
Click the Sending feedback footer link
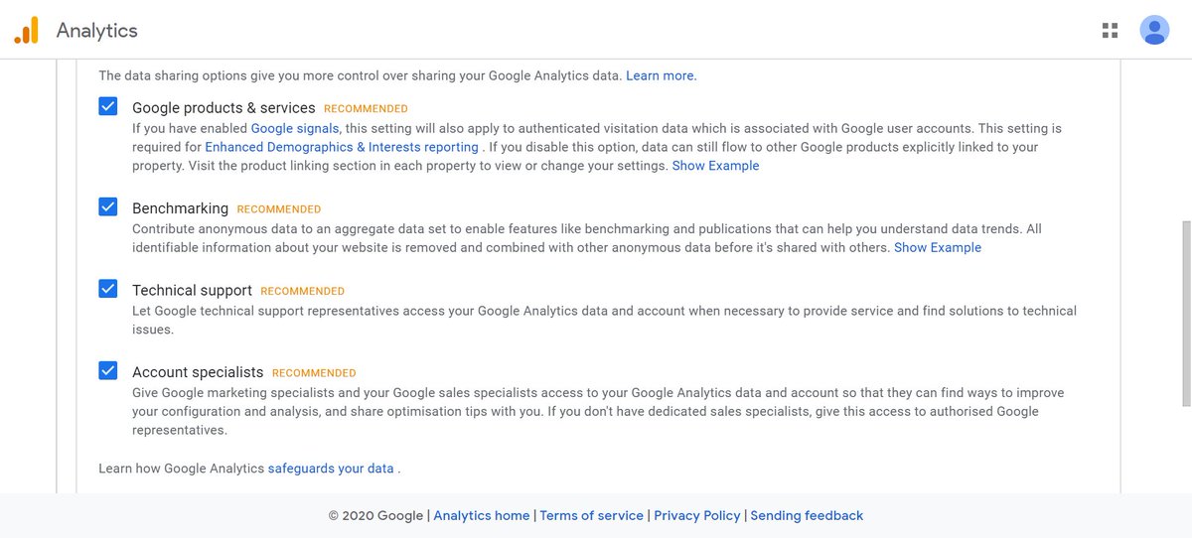coord(807,515)
